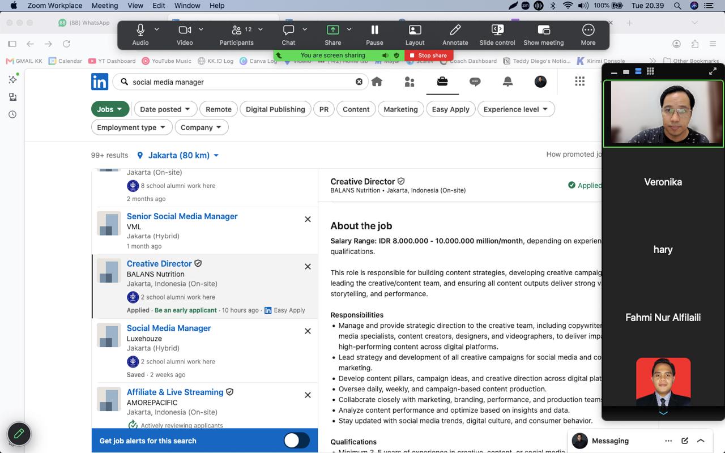Open LinkedIn My Network people icon

pos(410,82)
